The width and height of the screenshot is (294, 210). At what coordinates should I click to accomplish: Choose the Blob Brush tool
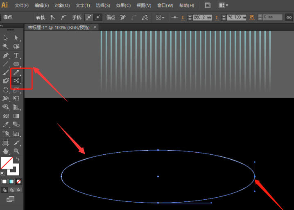[x=6, y=81]
